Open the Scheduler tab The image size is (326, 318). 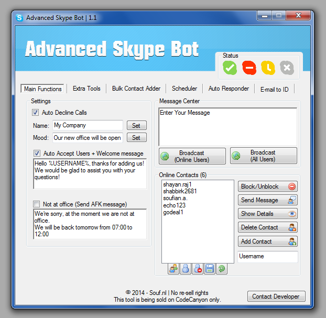(x=184, y=89)
